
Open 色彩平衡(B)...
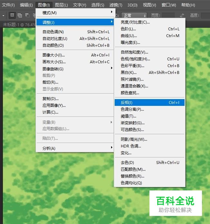click(x=149, y=66)
